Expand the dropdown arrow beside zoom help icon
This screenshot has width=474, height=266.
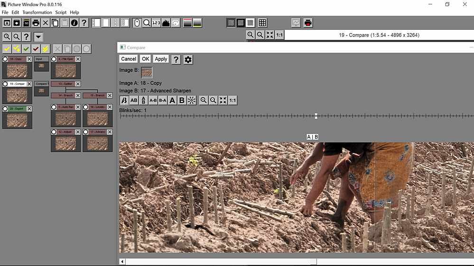[x=38, y=37]
